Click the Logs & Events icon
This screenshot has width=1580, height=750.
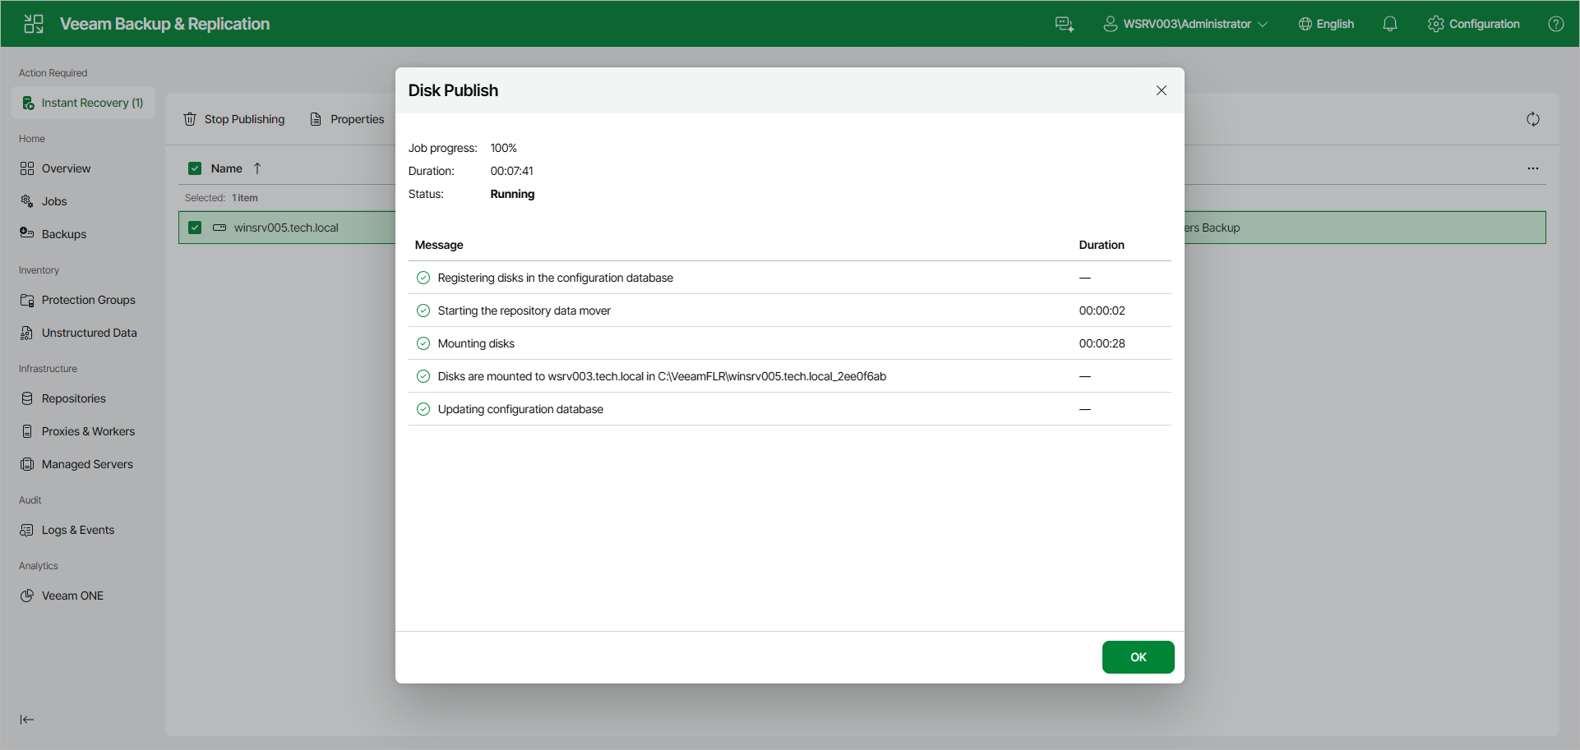point(27,530)
